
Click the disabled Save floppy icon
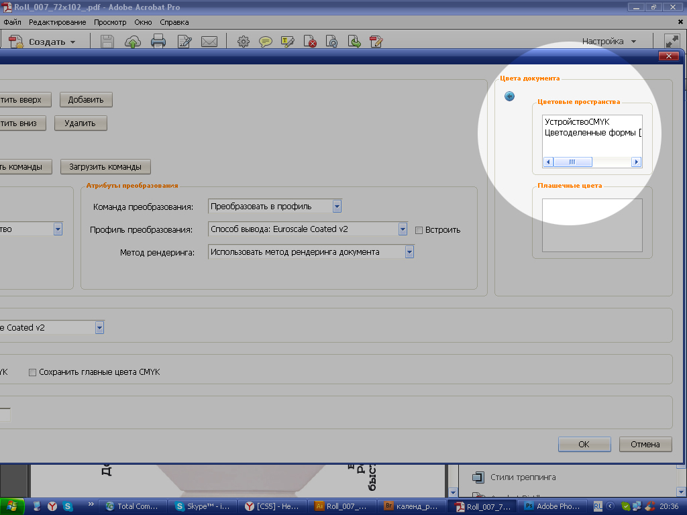tap(107, 42)
